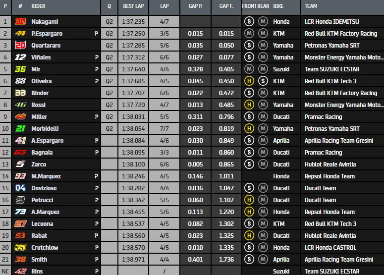This screenshot has width=384, height=275.
Task: Click Rossi's yellow 46 number badge
Action: coord(20,105)
